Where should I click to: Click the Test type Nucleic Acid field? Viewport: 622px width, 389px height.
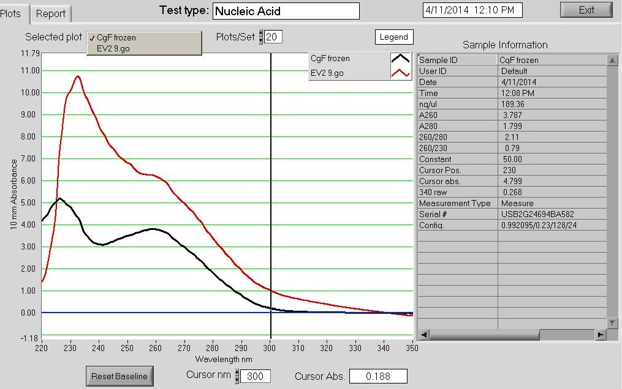pyautogui.click(x=286, y=11)
